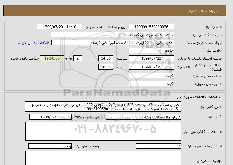The width and height of the screenshot is (233, 165).
Task: Select the unit of count field واحد
Action: (50, 146)
